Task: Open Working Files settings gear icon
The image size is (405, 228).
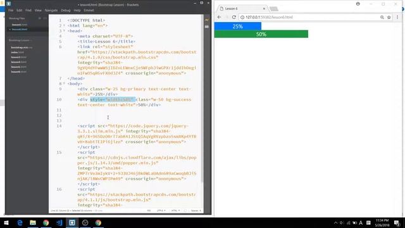Action: click(x=39, y=18)
